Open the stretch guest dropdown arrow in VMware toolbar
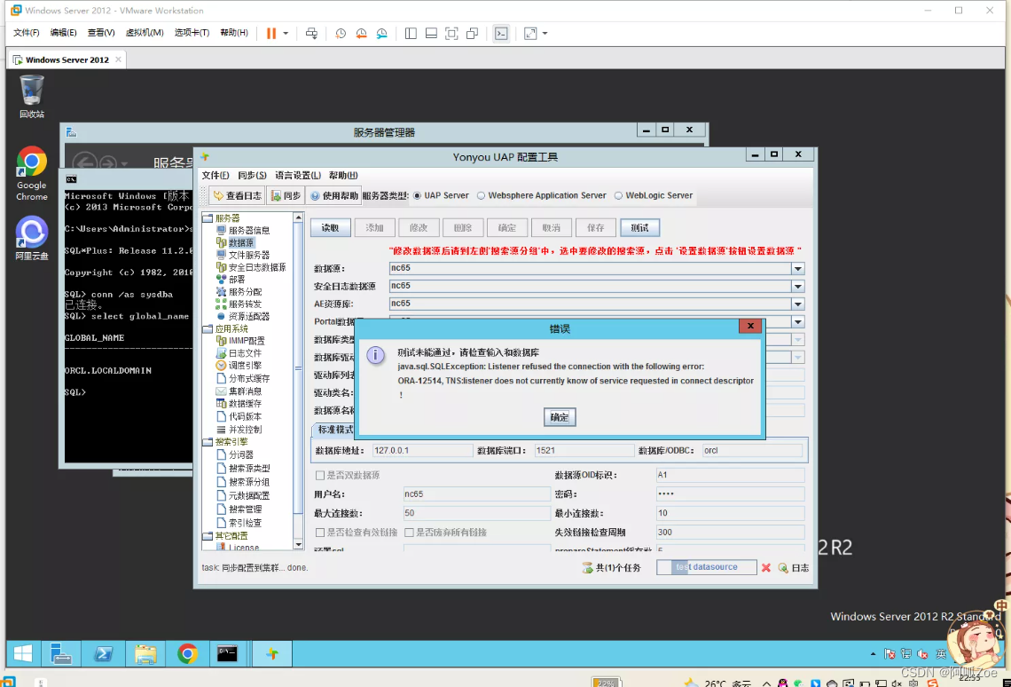The image size is (1011, 687). point(545,34)
